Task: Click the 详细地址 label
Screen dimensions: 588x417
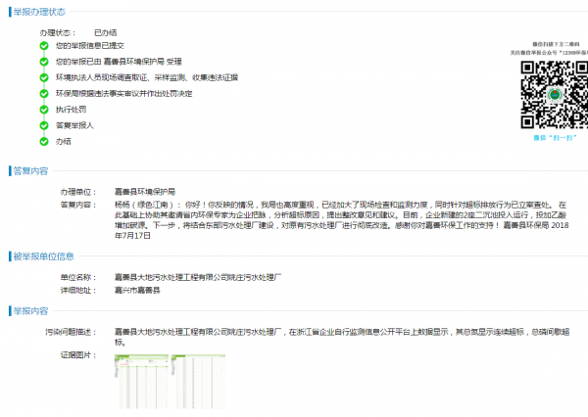Action: click(x=78, y=290)
